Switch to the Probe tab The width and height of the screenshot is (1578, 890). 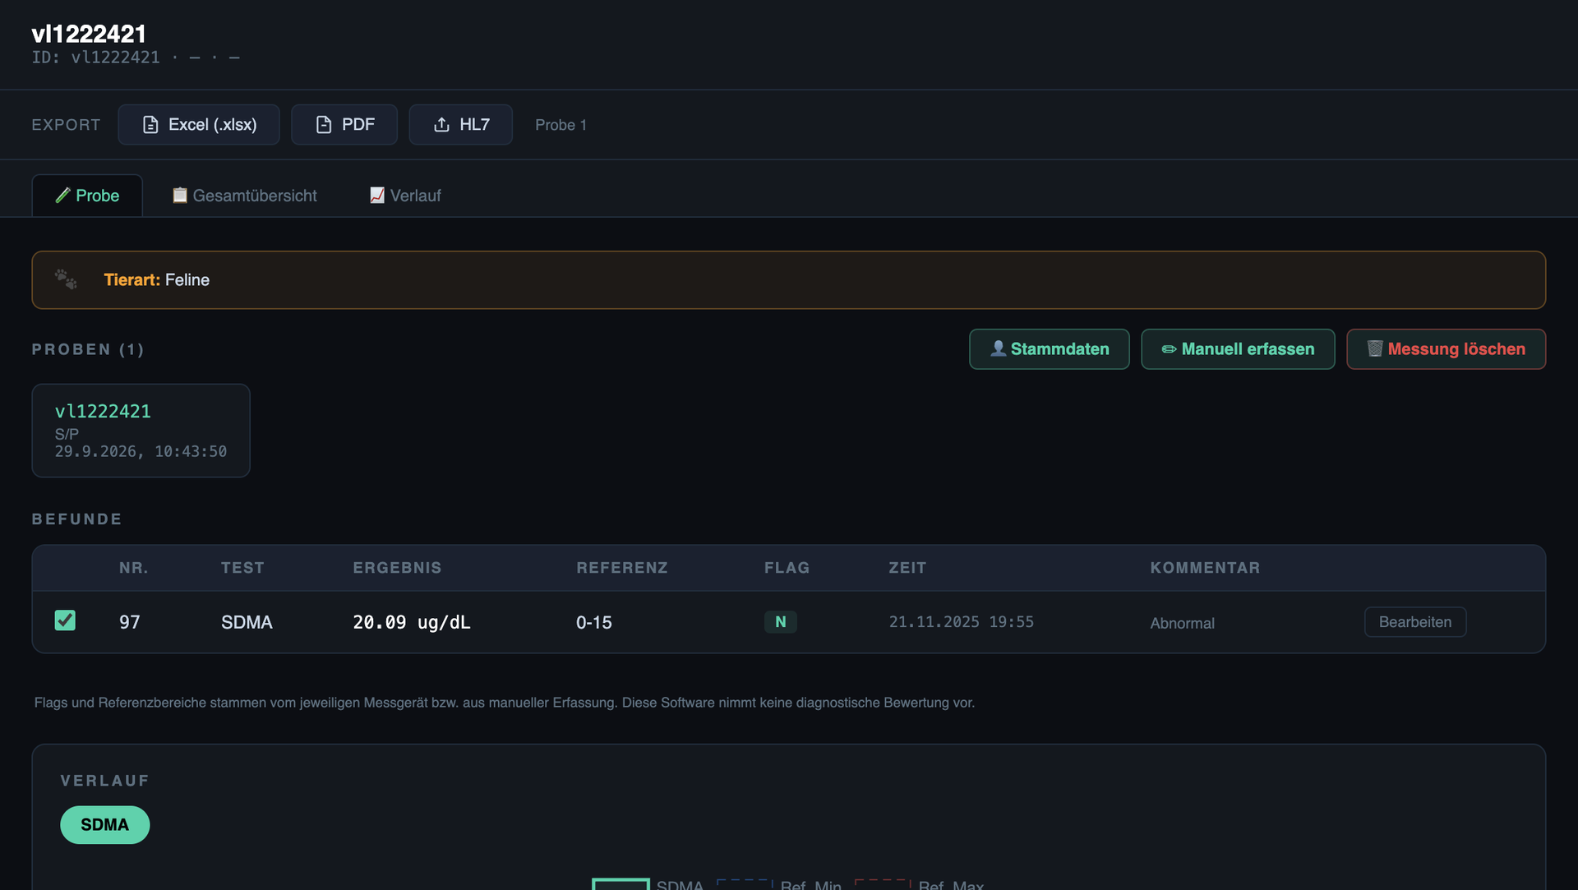[87, 196]
